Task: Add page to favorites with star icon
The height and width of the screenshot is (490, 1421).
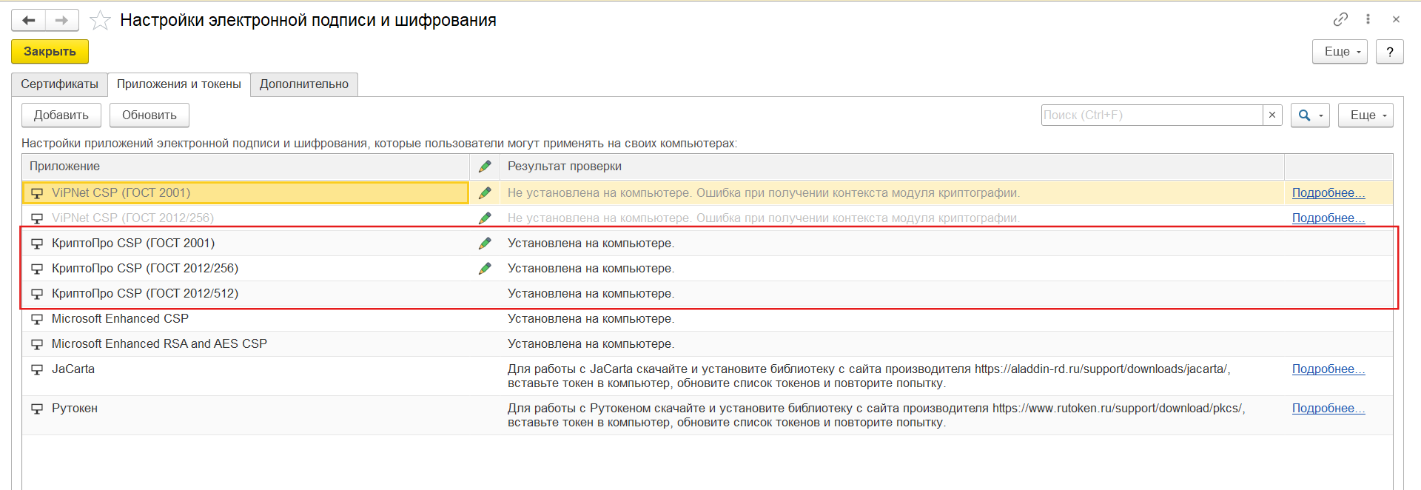Action: (x=100, y=21)
